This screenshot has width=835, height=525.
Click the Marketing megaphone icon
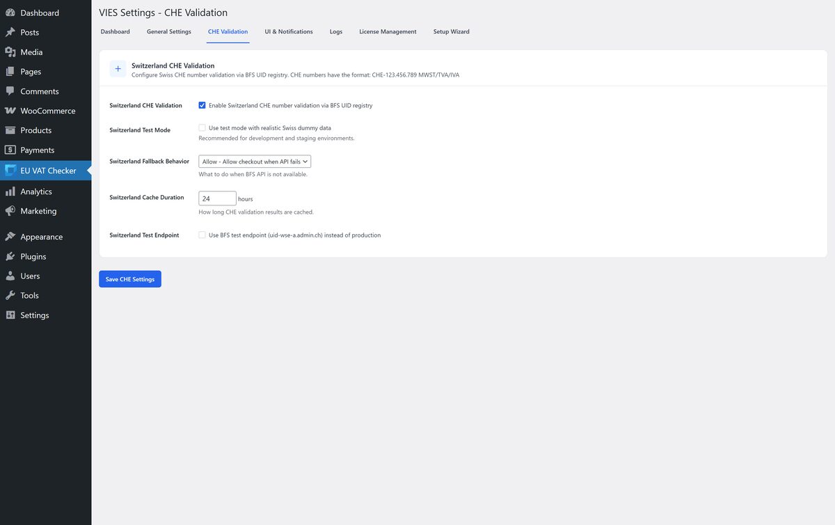(10, 211)
